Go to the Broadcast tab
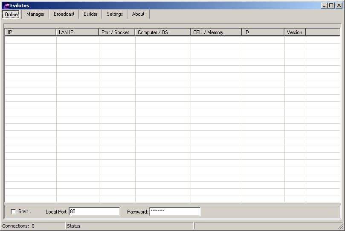345x231 pixels. (64, 14)
